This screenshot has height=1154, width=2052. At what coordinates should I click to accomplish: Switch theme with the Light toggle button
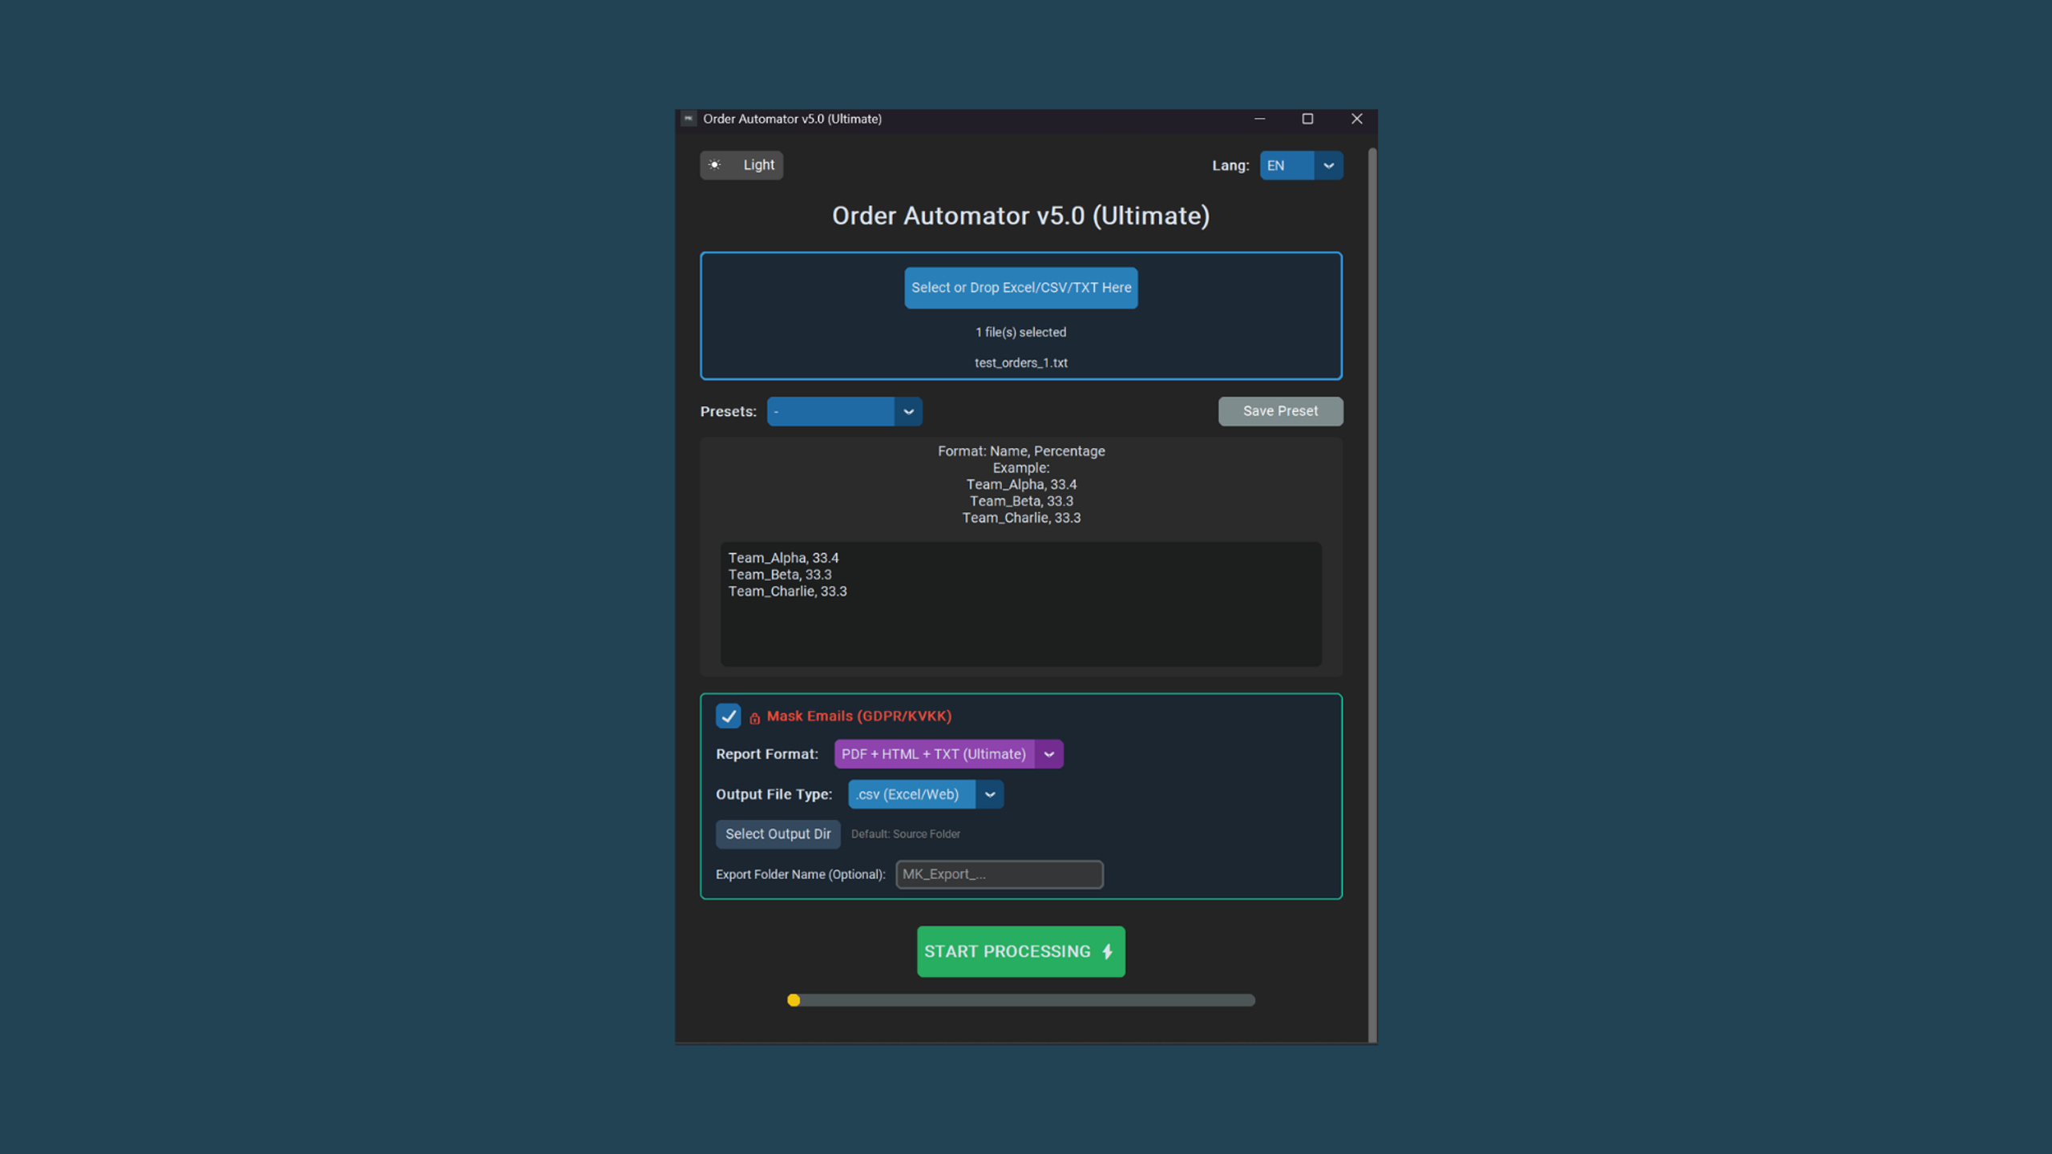pos(741,165)
